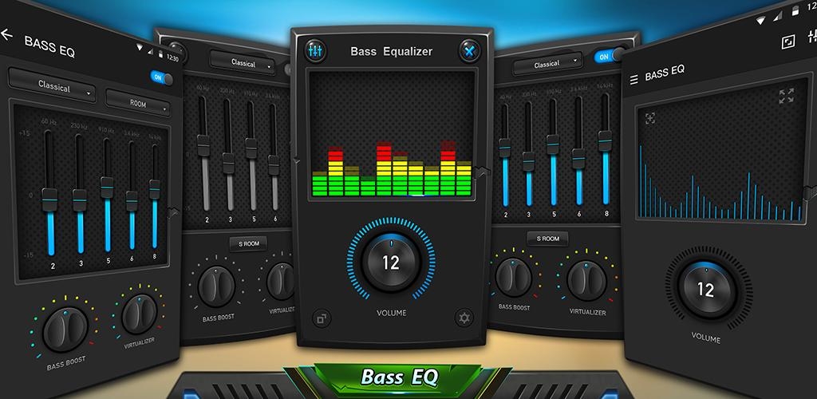Tap signal icon above hamburger BASS EQ panel
Screen dimensions: 817x399
pyautogui.click(x=777, y=16)
